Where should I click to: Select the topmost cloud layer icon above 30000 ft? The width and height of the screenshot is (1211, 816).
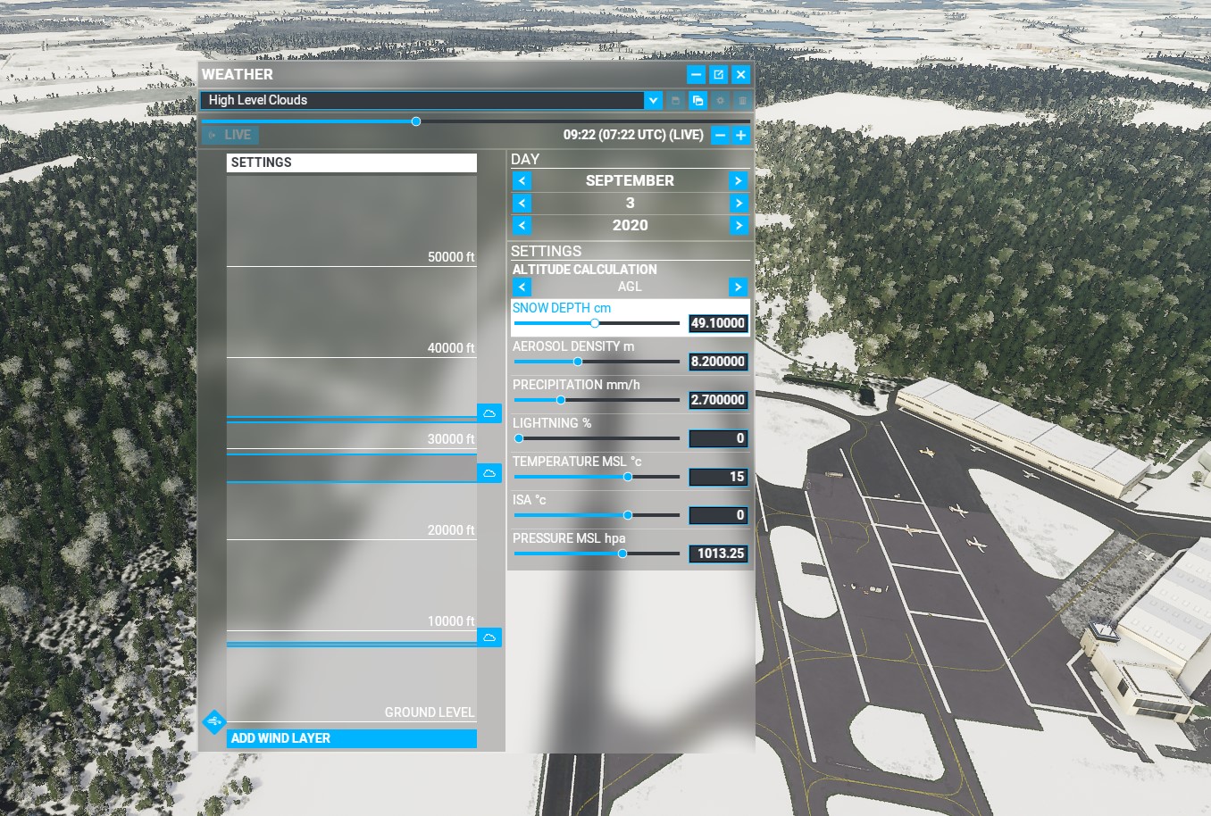(489, 413)
